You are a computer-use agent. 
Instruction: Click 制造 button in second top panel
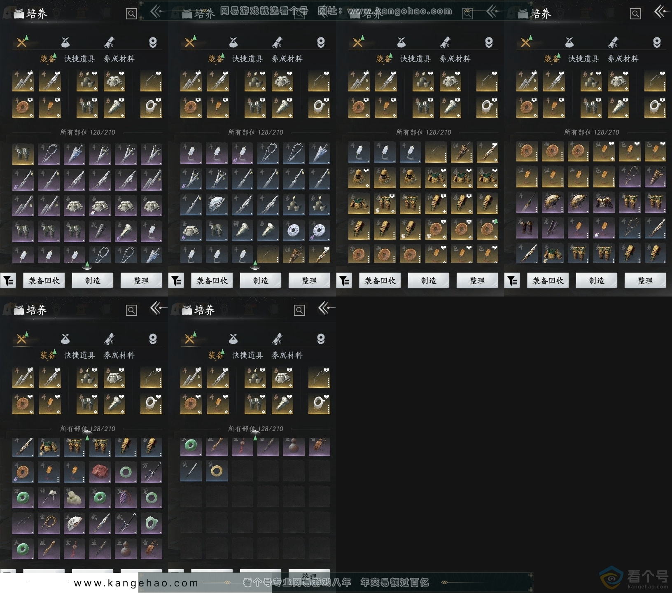261,280
